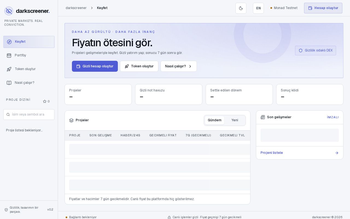The height and width of the screenshot is (219, 350).
Task: Click the GECIKMELI TVL column header
Action: click(x=232, y=136)
